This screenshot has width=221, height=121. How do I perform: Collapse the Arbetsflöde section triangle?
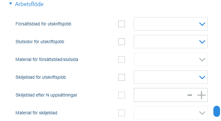[10, 4]
